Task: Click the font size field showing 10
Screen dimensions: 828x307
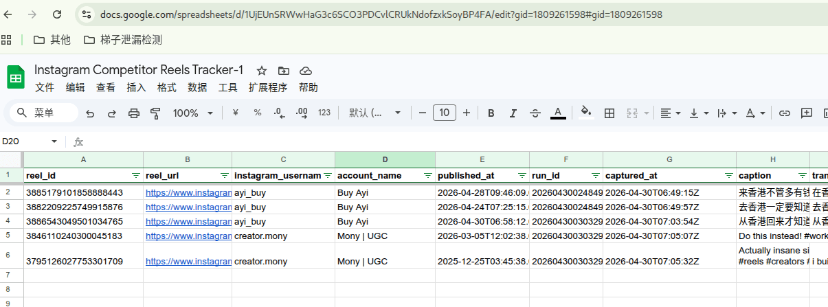Action: [x=445, y=113]
